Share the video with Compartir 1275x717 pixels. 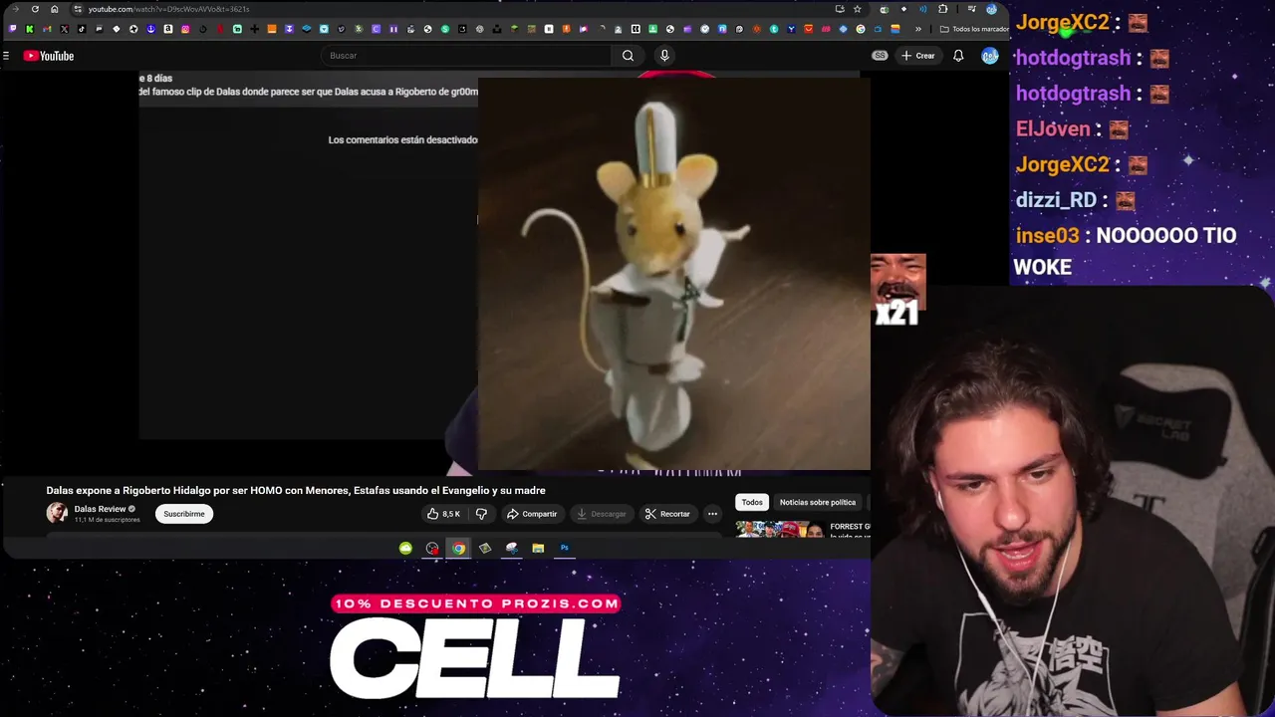(532, 514)
